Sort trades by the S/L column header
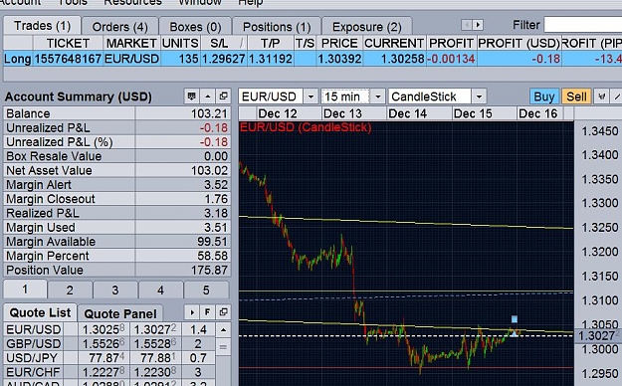 click(224, 43)
